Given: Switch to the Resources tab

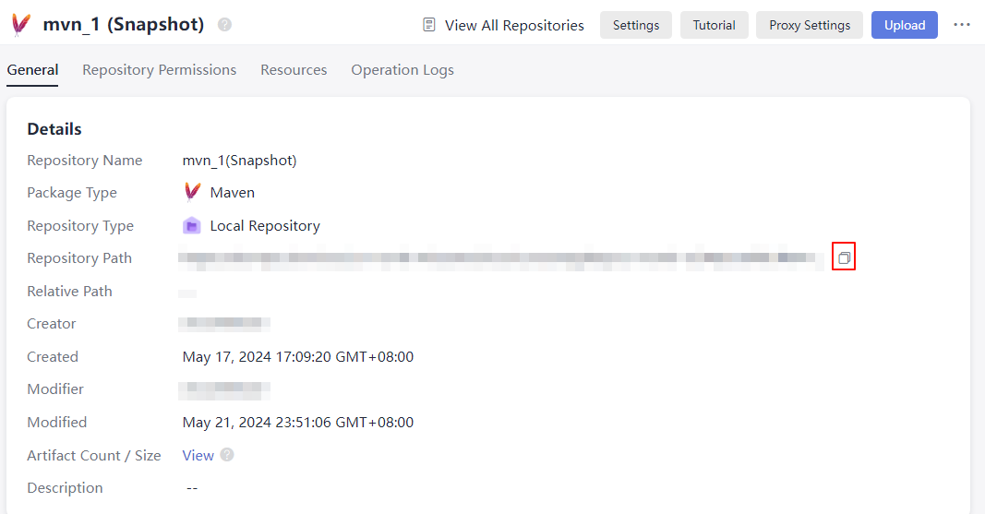Looking at the screenshot, I should click(294, 70).
